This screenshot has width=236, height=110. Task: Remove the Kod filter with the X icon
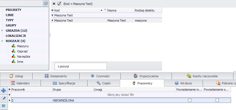tap(54, 4)
